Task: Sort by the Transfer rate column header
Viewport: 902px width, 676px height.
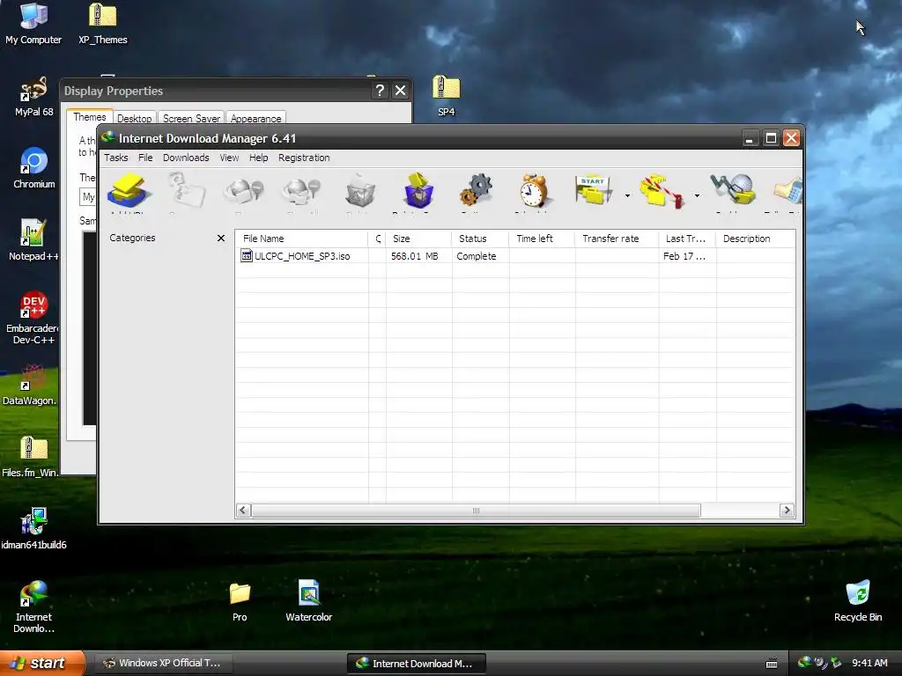Action: tap(617, 239)
